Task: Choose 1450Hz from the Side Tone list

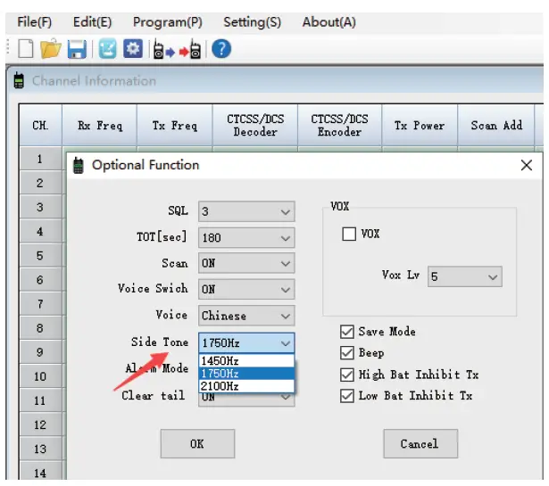Action: pyautogui.click(x=246, y=360)
